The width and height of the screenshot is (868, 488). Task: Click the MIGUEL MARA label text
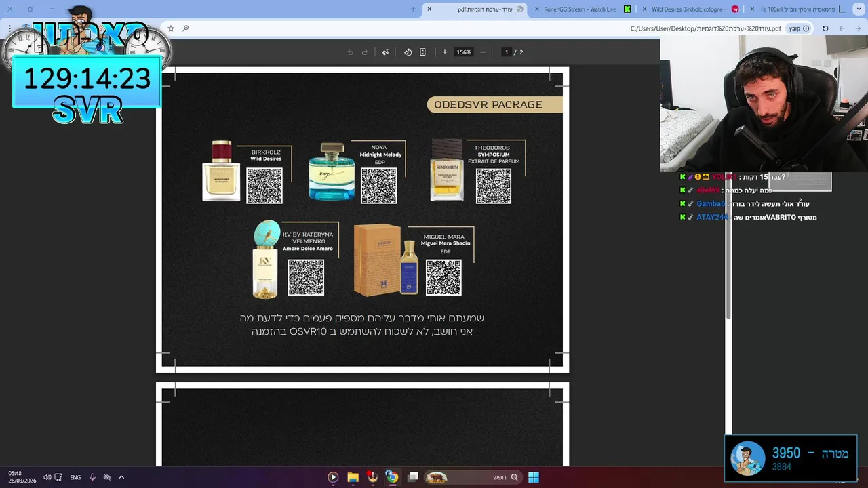click(x=444, y=237)
